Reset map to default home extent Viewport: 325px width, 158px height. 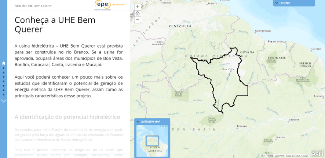click(138, 13)
